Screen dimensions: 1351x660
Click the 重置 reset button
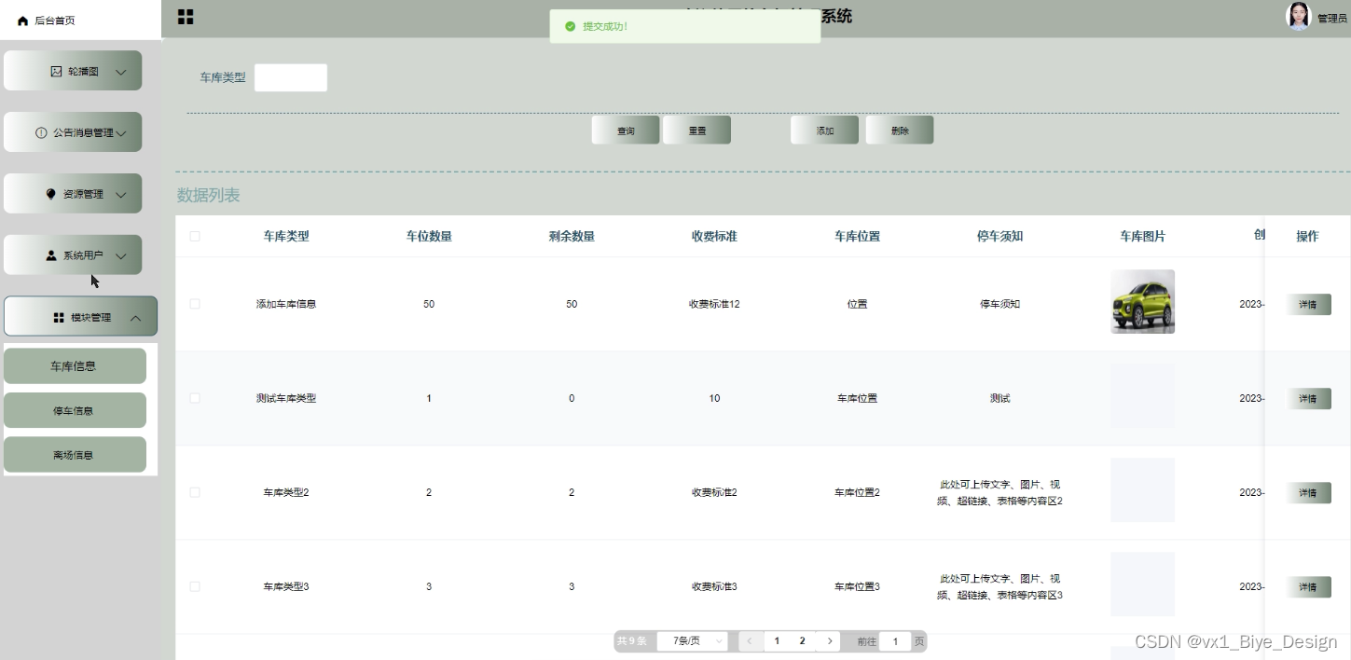coord(697,131)
